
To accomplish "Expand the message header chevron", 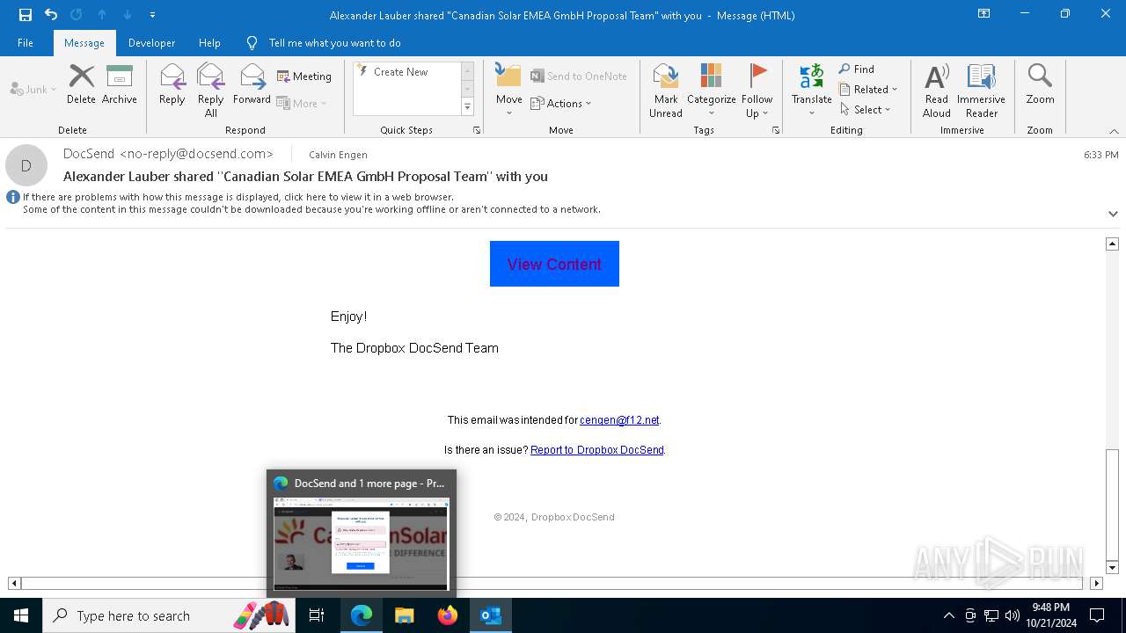I will click(x=1113, y=214).
